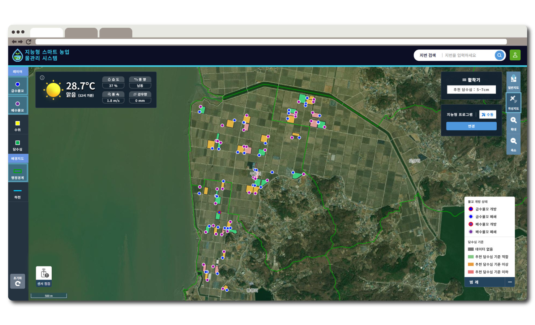Open the user profile icon
Viewport: 535px width, 325px height.
515,55
